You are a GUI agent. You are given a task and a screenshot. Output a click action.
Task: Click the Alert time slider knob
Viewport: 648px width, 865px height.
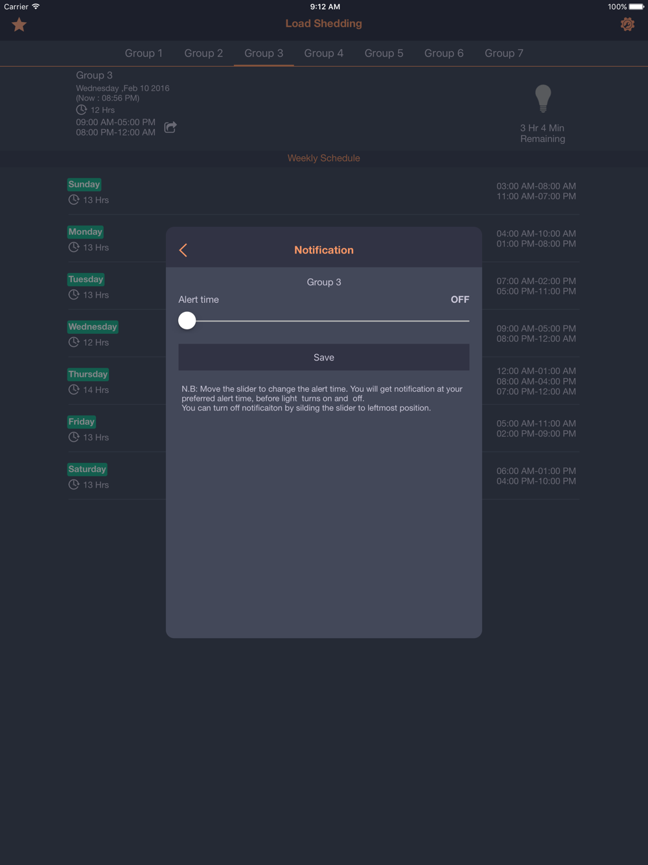[x=187, y=320]
